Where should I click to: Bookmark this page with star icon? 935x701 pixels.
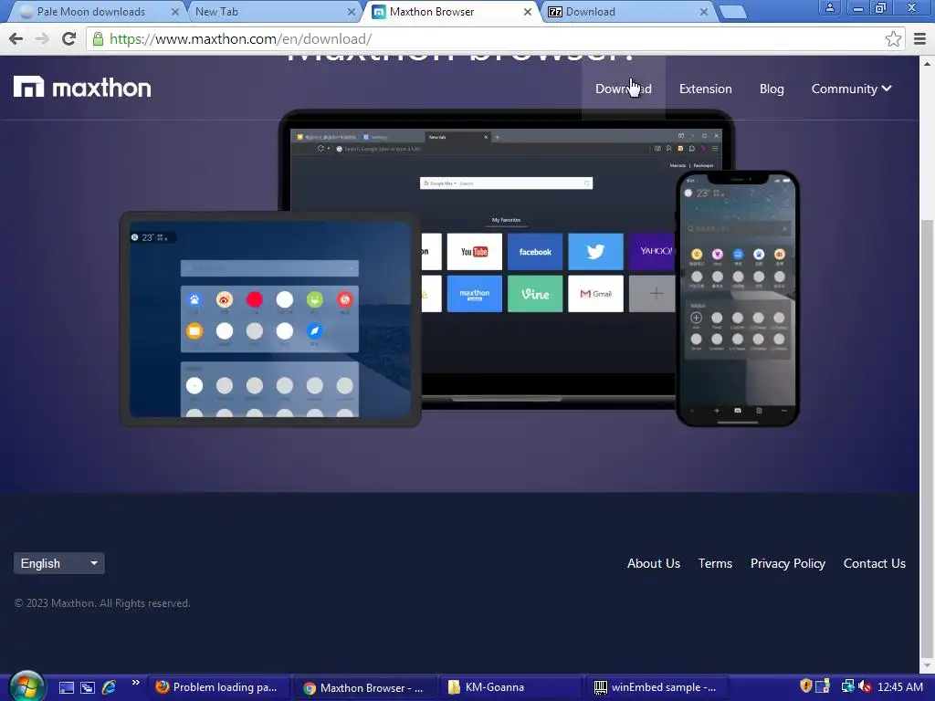click(x=893, y=39)
